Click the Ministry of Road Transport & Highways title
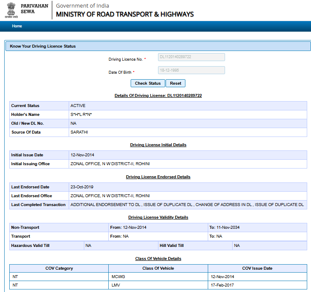311x292 pixels. 125,14
